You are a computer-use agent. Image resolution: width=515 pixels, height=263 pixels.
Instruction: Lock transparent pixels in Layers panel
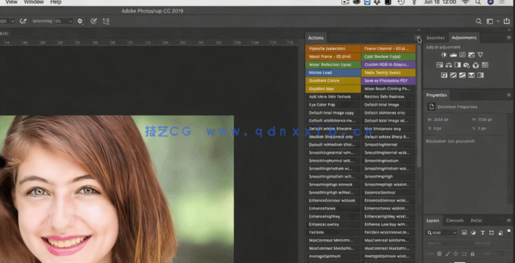click(440, 254)
